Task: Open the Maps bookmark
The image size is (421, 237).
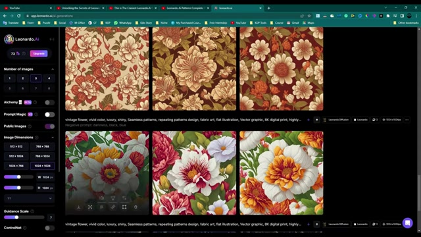Action: click(309, 23)
